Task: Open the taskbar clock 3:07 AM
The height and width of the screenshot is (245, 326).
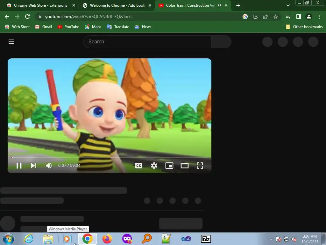Action: 310,239
